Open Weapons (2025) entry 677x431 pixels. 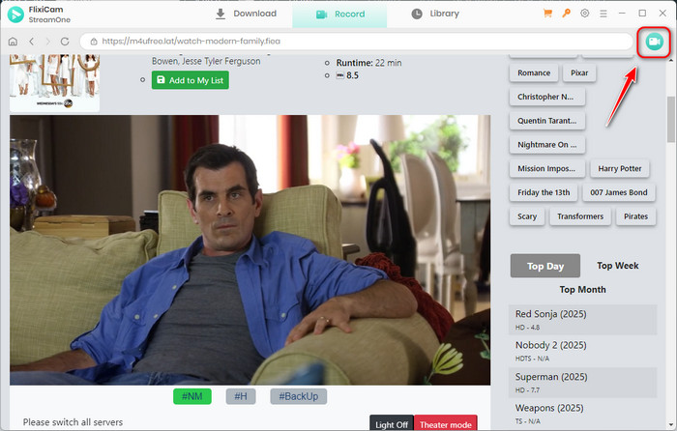pyautogui.click(x=583, y=414)
